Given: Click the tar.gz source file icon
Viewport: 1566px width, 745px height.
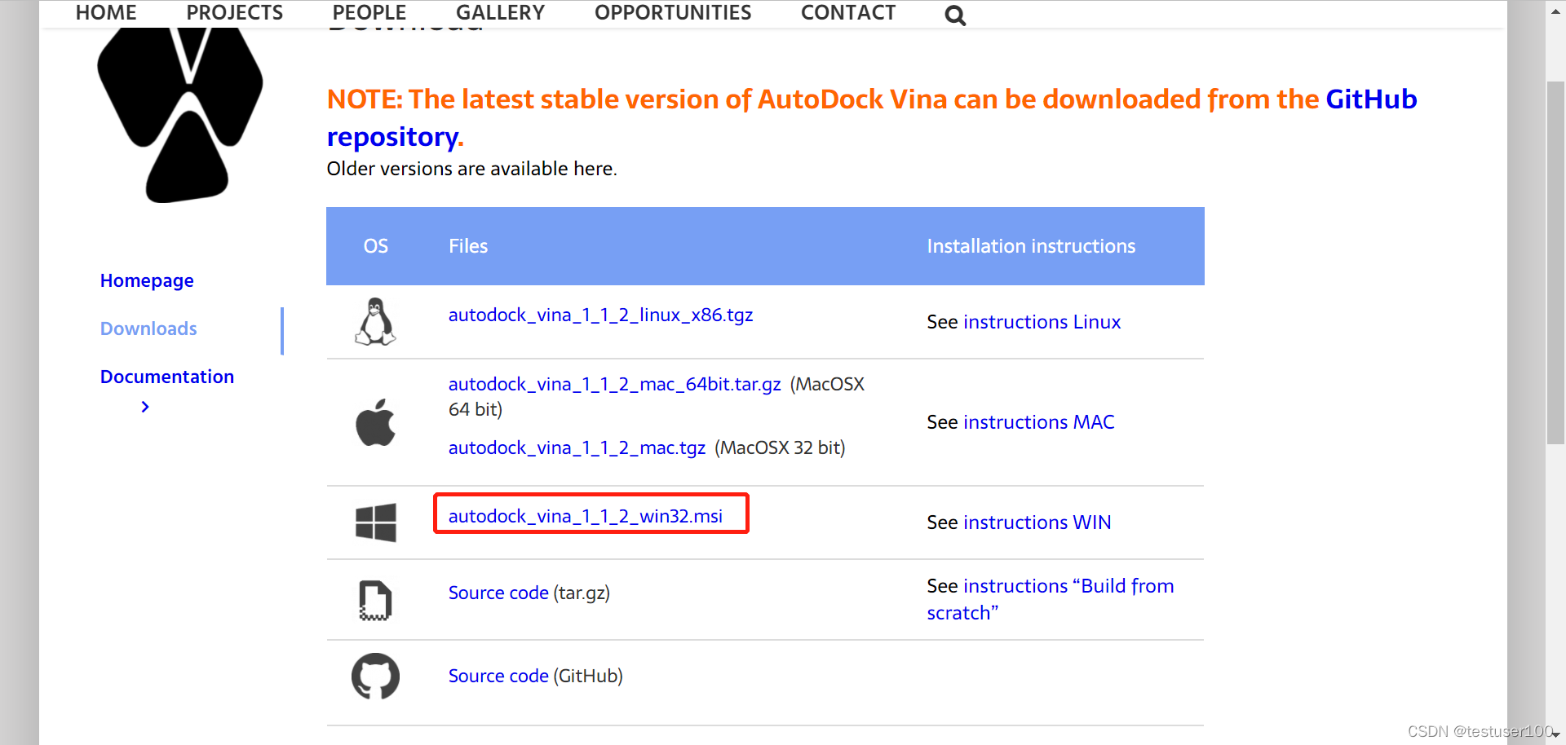Looking at the screenshot, I should tap(375, 600).
